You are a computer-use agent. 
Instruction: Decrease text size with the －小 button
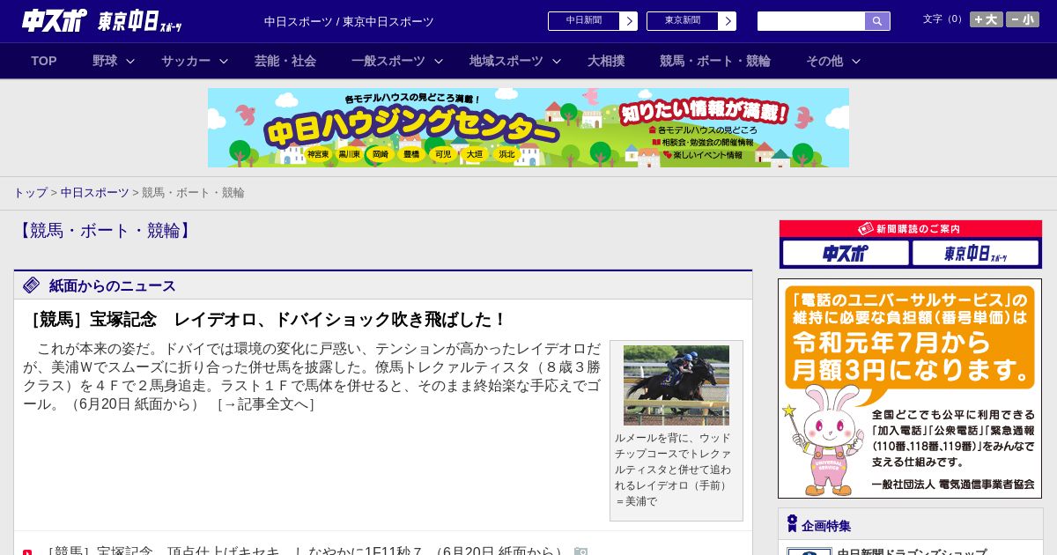(1023, 19)
